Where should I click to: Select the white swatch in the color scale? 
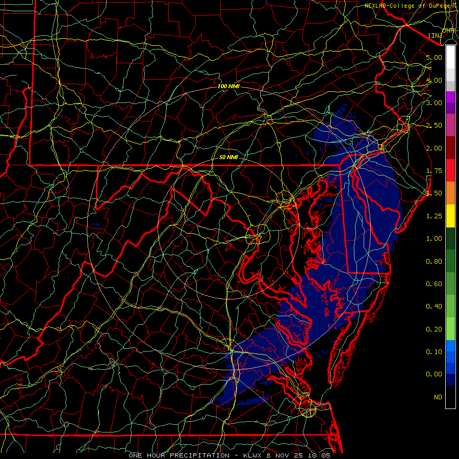(x=450, y=57)
